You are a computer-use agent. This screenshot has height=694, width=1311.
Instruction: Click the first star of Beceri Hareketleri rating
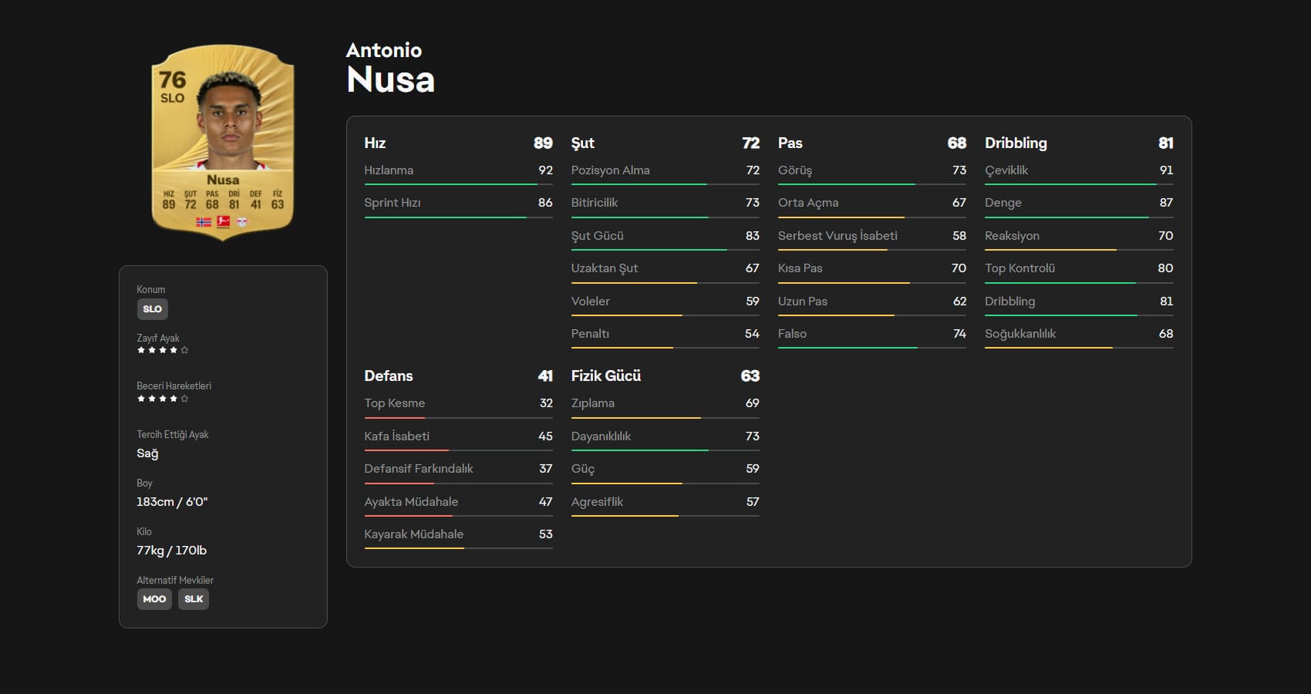point(141,399)
